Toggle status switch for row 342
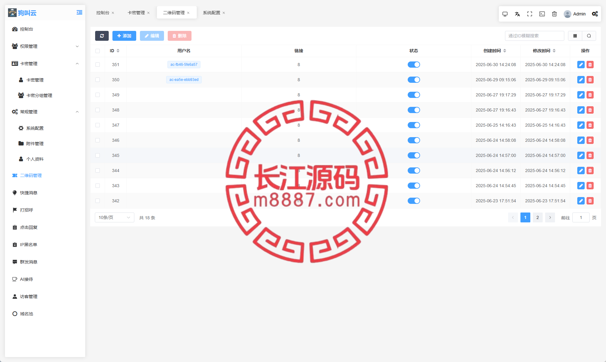This screenshot has width=606, height=362. click(414, 201)
